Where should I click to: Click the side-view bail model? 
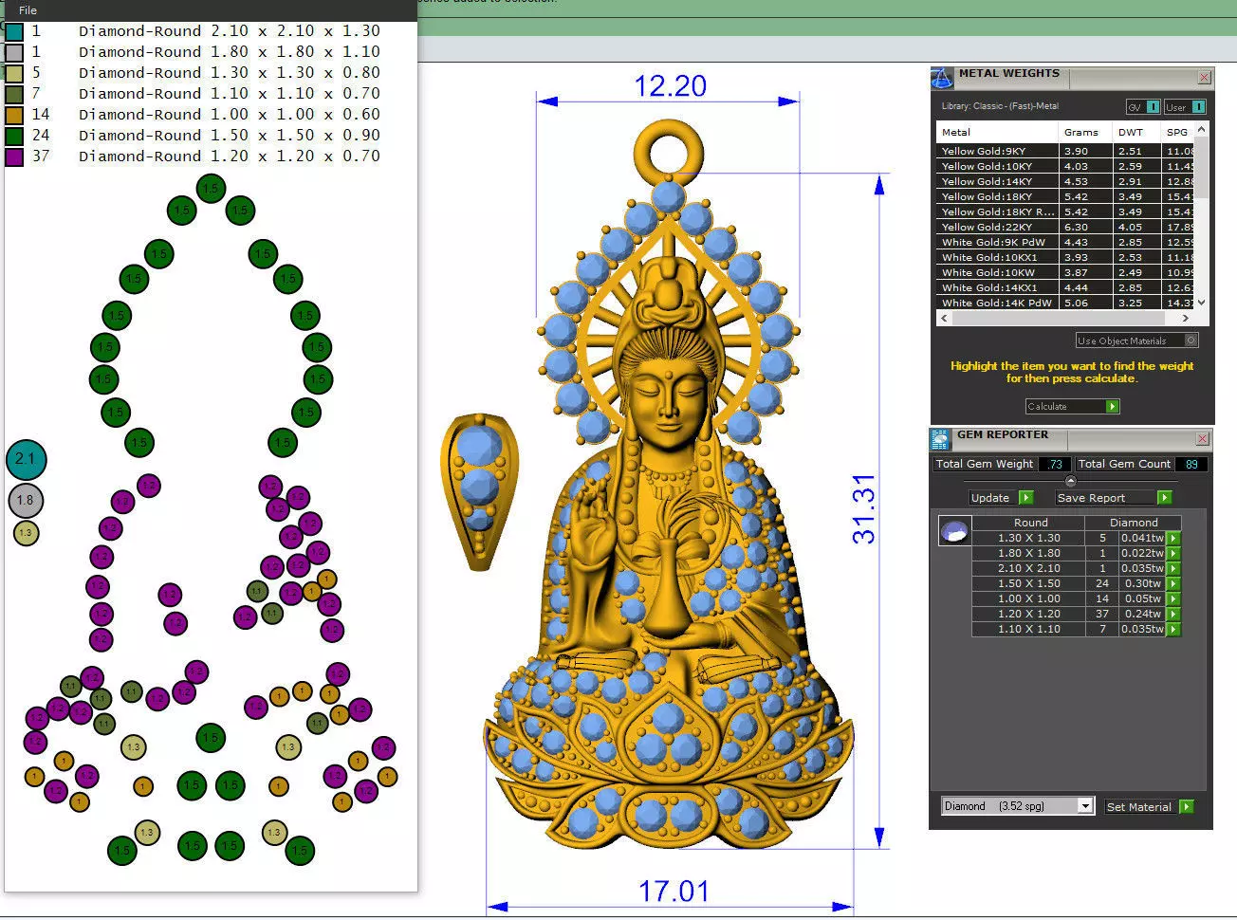click(480, 491)
